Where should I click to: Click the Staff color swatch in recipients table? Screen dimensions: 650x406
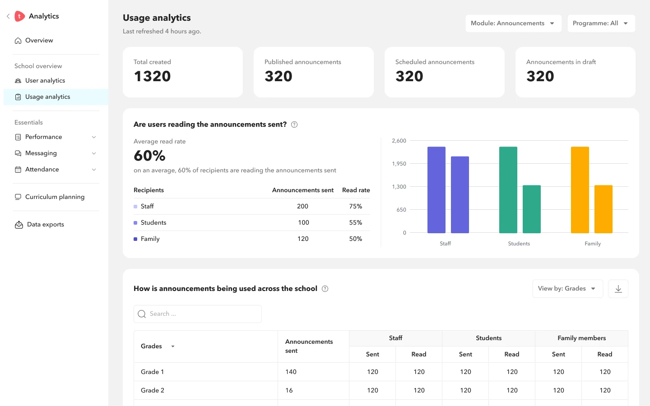tap(135, 207)
